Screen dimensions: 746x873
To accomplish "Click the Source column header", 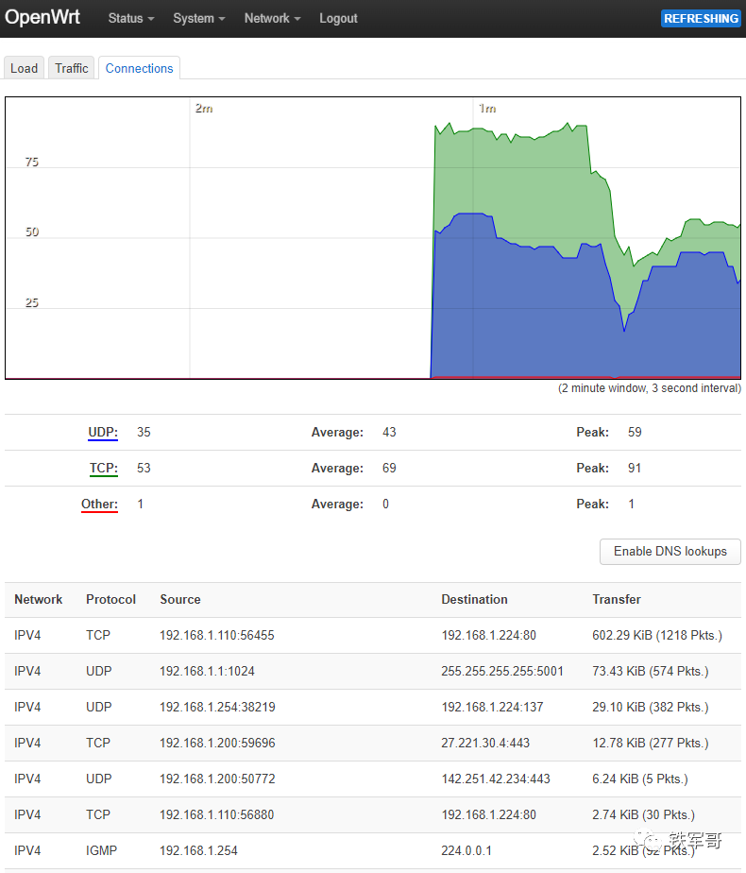I will pos(179,599).
